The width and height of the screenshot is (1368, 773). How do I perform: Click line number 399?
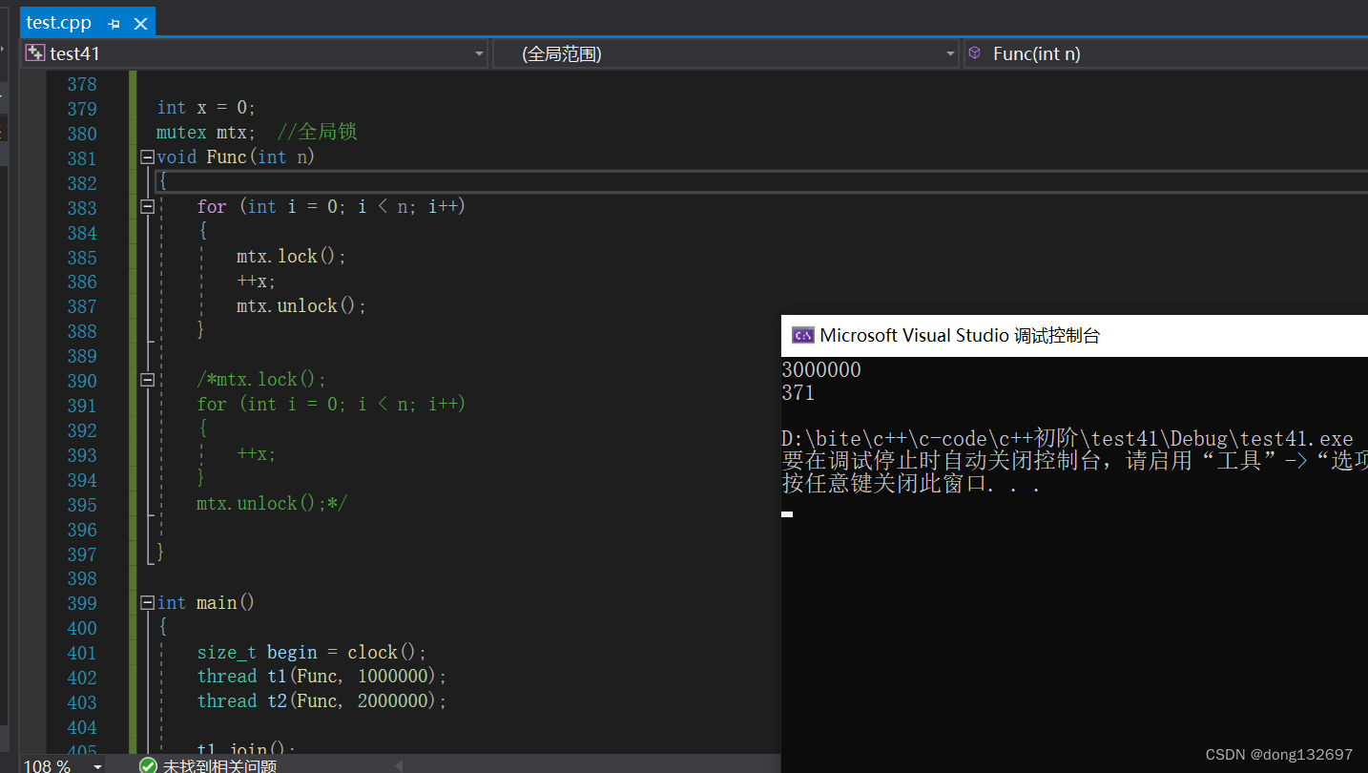(x=82, y=603)
